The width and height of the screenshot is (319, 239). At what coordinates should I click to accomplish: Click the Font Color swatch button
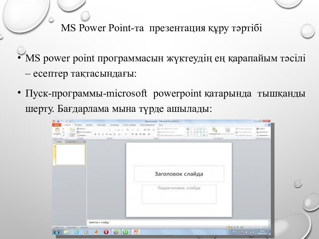tap(126, 134)
